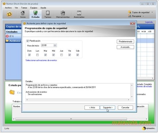Click Detalles box scroll down arrow

point(132,97)
